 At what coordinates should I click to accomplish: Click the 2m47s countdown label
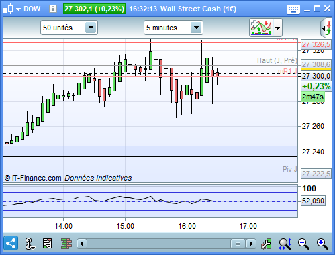coord(313,97)
